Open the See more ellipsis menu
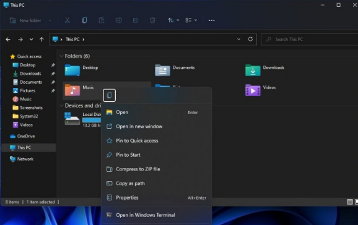This screenshot has height=225, width=358. point(211,20)
